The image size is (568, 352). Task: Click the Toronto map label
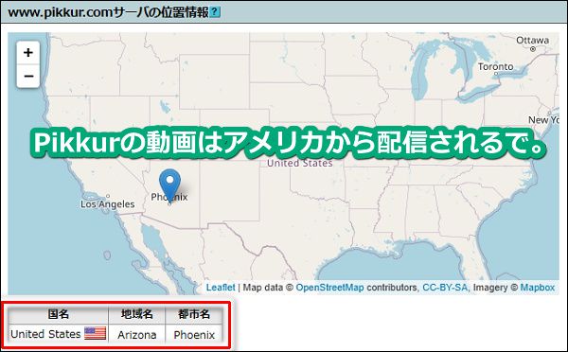pyautogui.click(x=495, y=66)
